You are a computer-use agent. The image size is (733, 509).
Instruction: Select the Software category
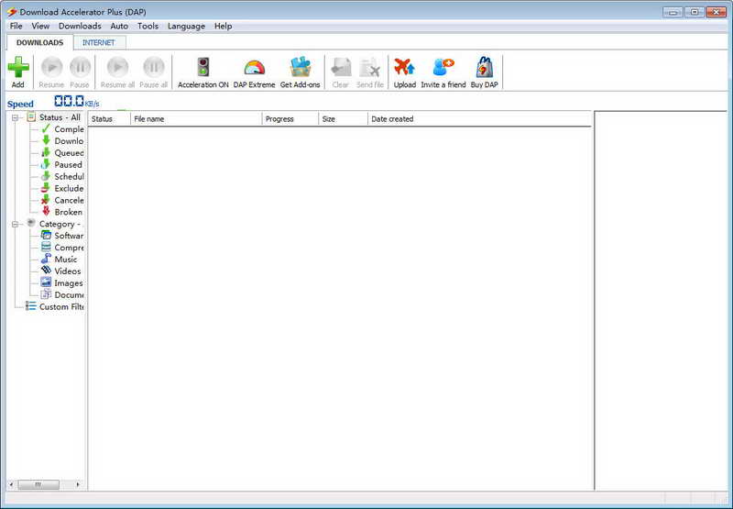[x=62, y=236]
